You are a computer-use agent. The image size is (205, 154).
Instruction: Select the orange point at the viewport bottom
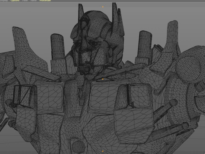click(x=103, y=151)
